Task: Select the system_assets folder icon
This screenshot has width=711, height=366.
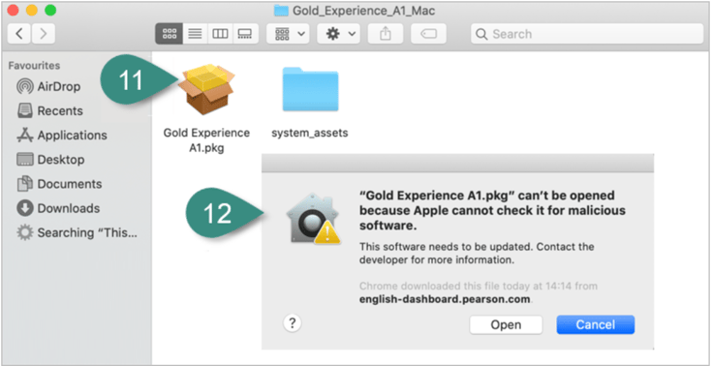Action: (x=310, y=89)
